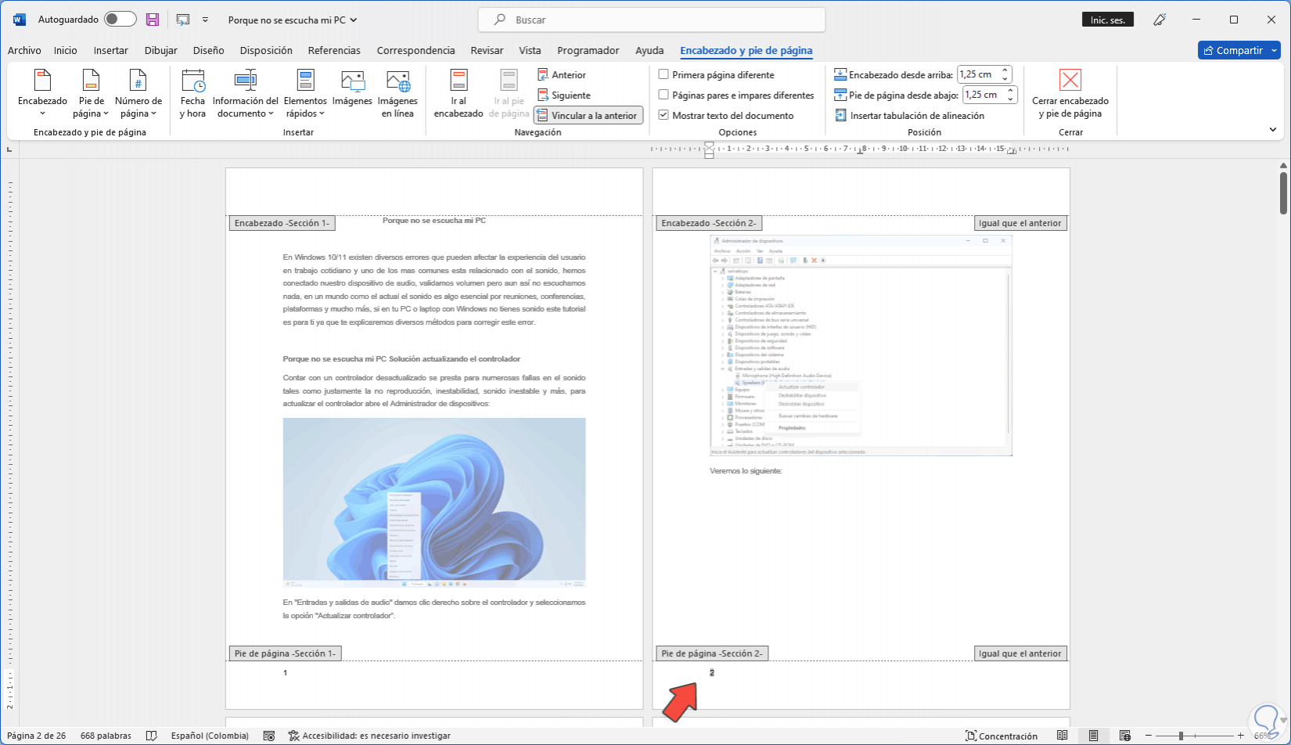Click Página 2 de 26 indicator
This screenshot has height=745, width=1291.
pyautogui.click(x=37, y=736)
